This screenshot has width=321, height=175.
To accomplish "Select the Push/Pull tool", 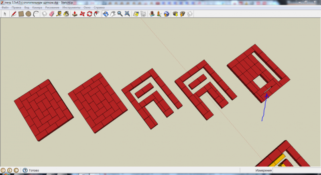I will (75, 14).
